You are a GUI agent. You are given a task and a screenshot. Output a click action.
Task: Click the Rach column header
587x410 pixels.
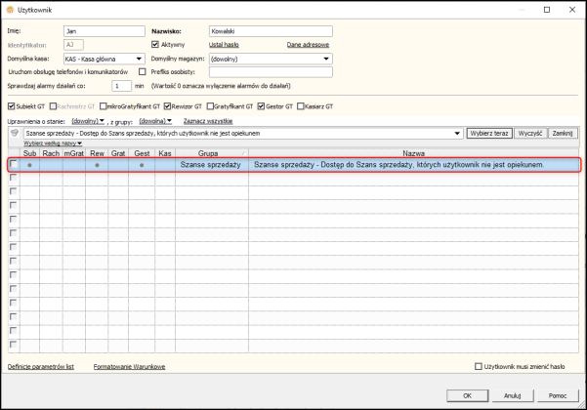51,153
